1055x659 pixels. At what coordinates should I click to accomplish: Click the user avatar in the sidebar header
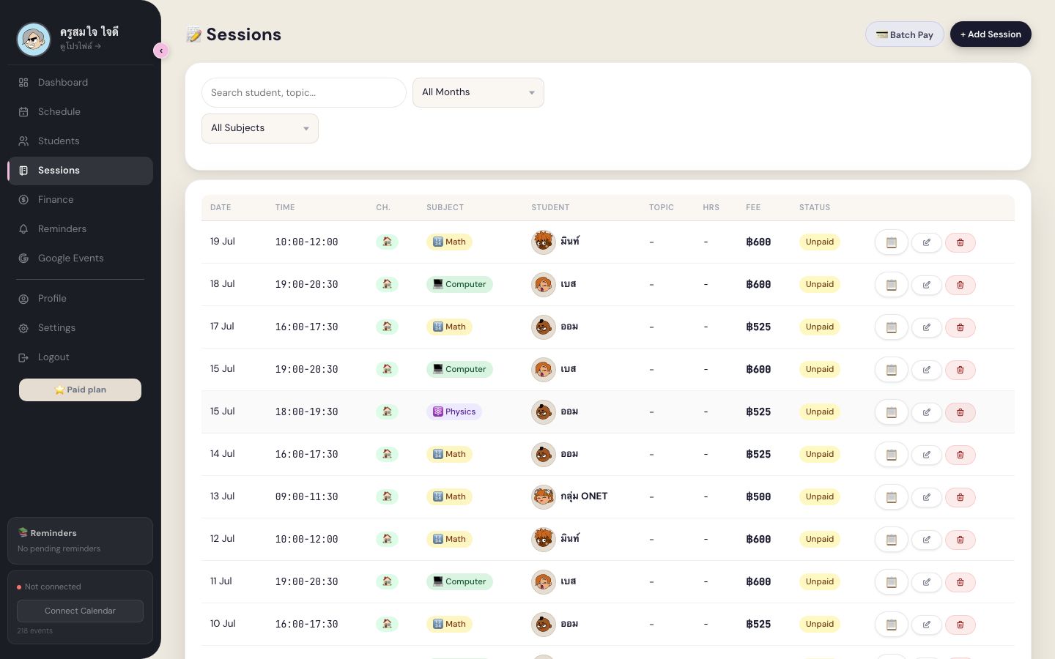point(34,40)
